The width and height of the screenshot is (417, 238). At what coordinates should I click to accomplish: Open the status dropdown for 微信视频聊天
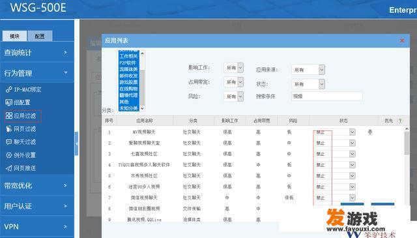[x=352, y=198]
